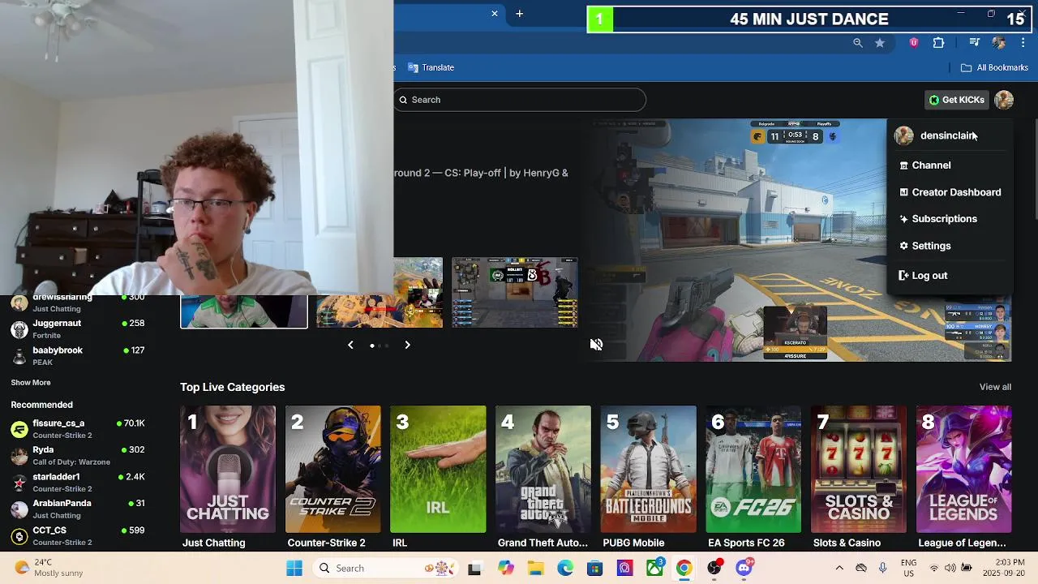This screenshot has width=1038, height=584.
Task: Open Copilot from the taskbar
Action: pyautogui.click(x=506, y=568)
